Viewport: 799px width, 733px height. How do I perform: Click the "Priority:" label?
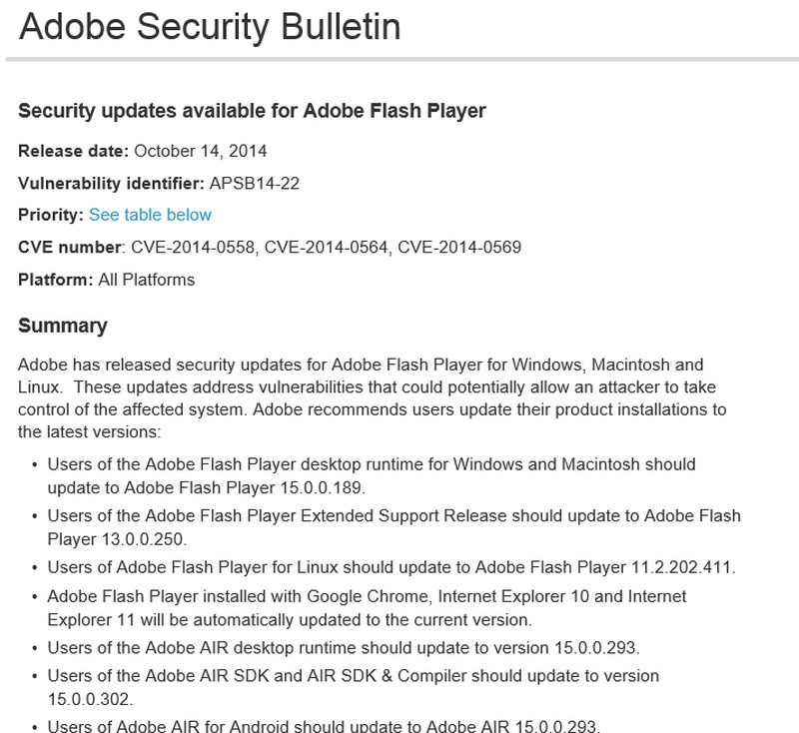coord(51,215)
